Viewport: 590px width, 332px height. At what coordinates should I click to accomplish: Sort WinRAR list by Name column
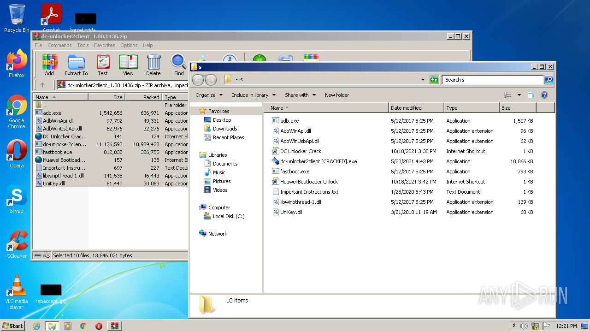pos(61,97)
